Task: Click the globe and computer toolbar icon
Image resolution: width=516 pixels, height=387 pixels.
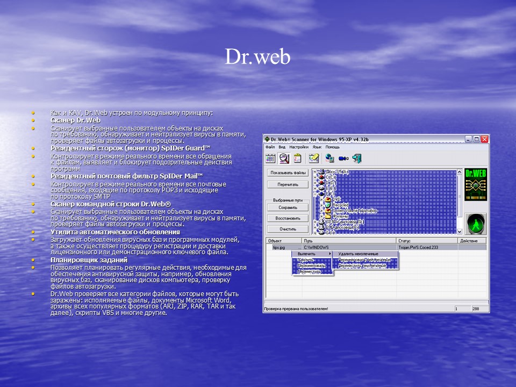Action: click(330, 158)
